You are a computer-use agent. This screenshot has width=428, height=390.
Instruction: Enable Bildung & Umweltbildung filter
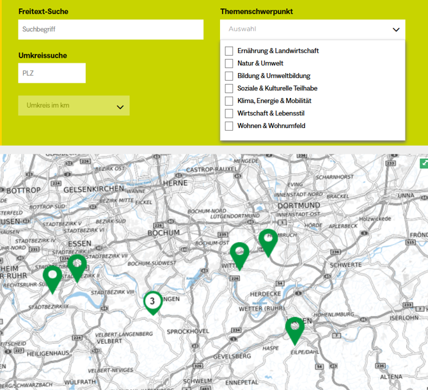click(229, 76)
